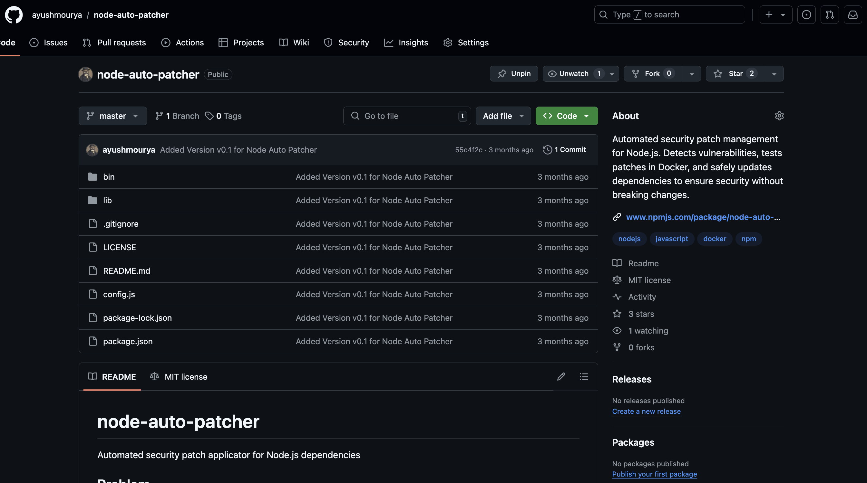Open the README outline list icon
867x483 pixels.
point(584,377)
